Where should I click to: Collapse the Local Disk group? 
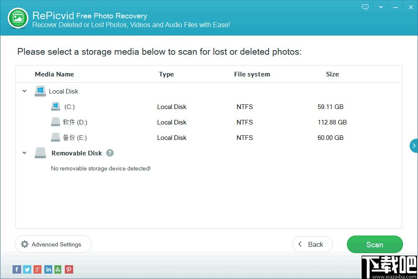[25, 91]
